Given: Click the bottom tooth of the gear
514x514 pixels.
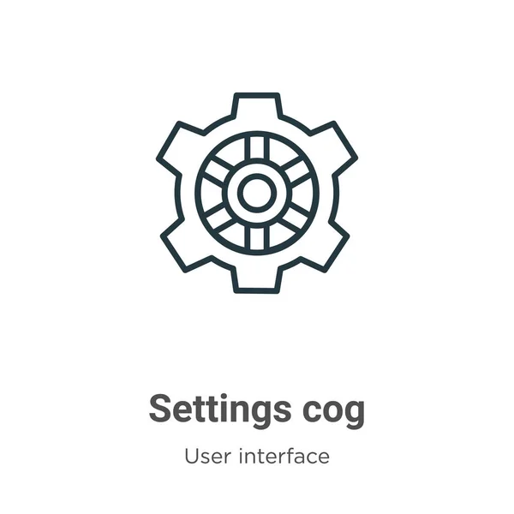Looking at the screenshot, I should pyautogui.click(x=257, y=280).
